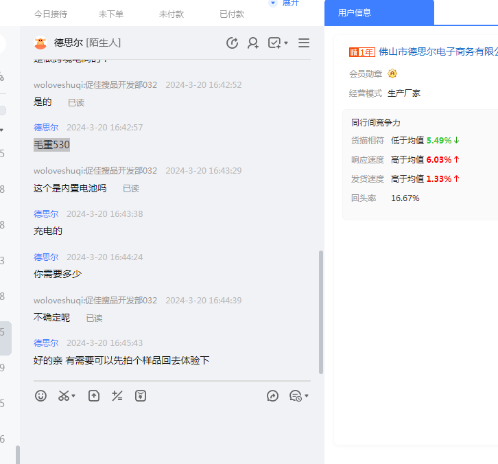
Task: Click 德思尔 contact avatar
Action: click(x=40, y=43)
